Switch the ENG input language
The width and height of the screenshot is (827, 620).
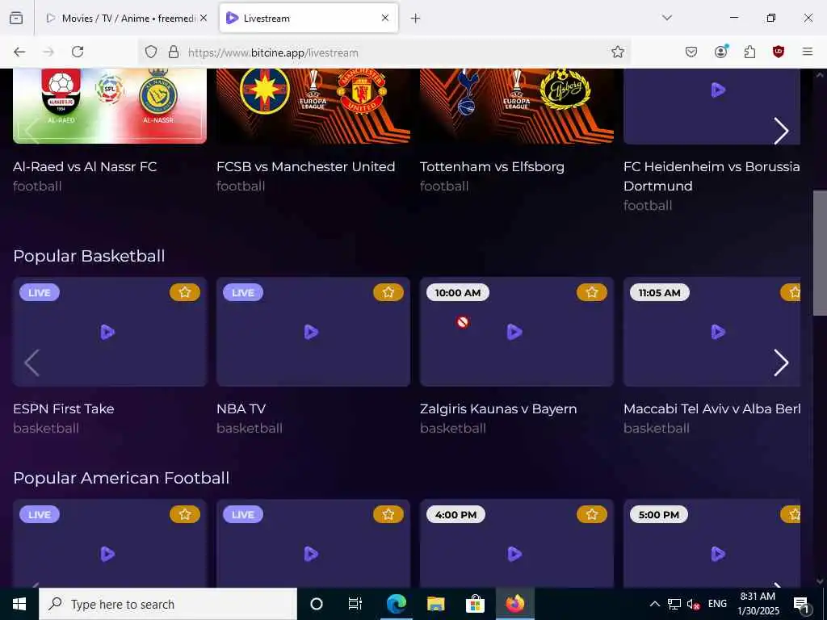click(x=717, y=604)
